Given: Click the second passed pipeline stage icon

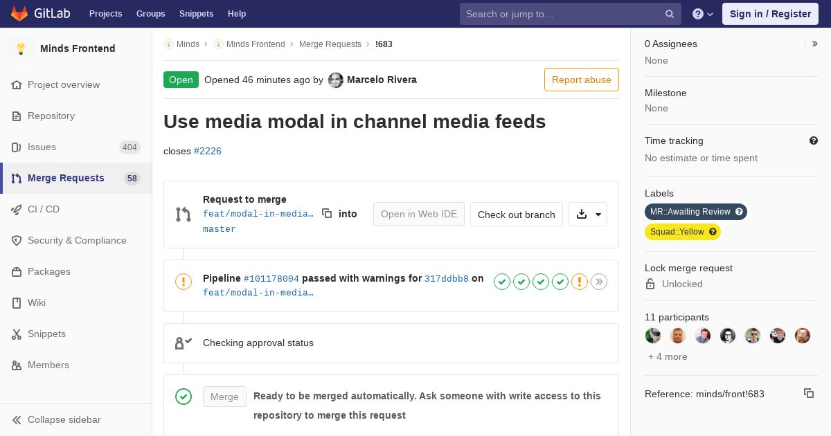Looking at the screenshot, I should (521, 282).
